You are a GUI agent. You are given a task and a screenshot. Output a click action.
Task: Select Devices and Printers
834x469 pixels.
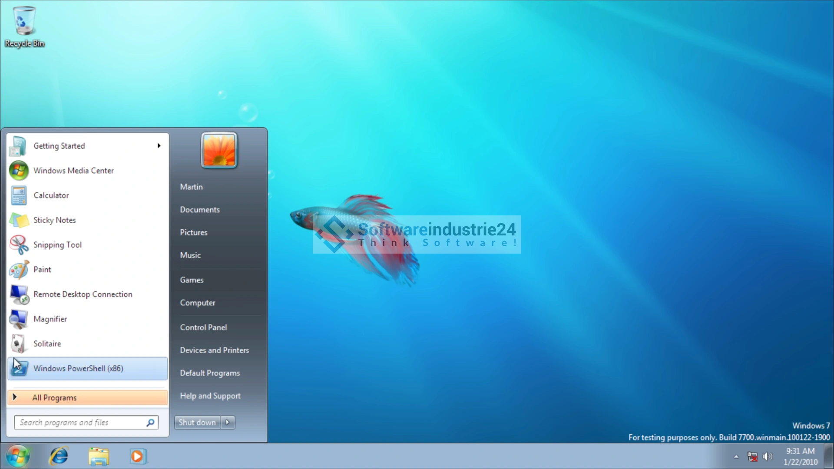coord(214,350)
